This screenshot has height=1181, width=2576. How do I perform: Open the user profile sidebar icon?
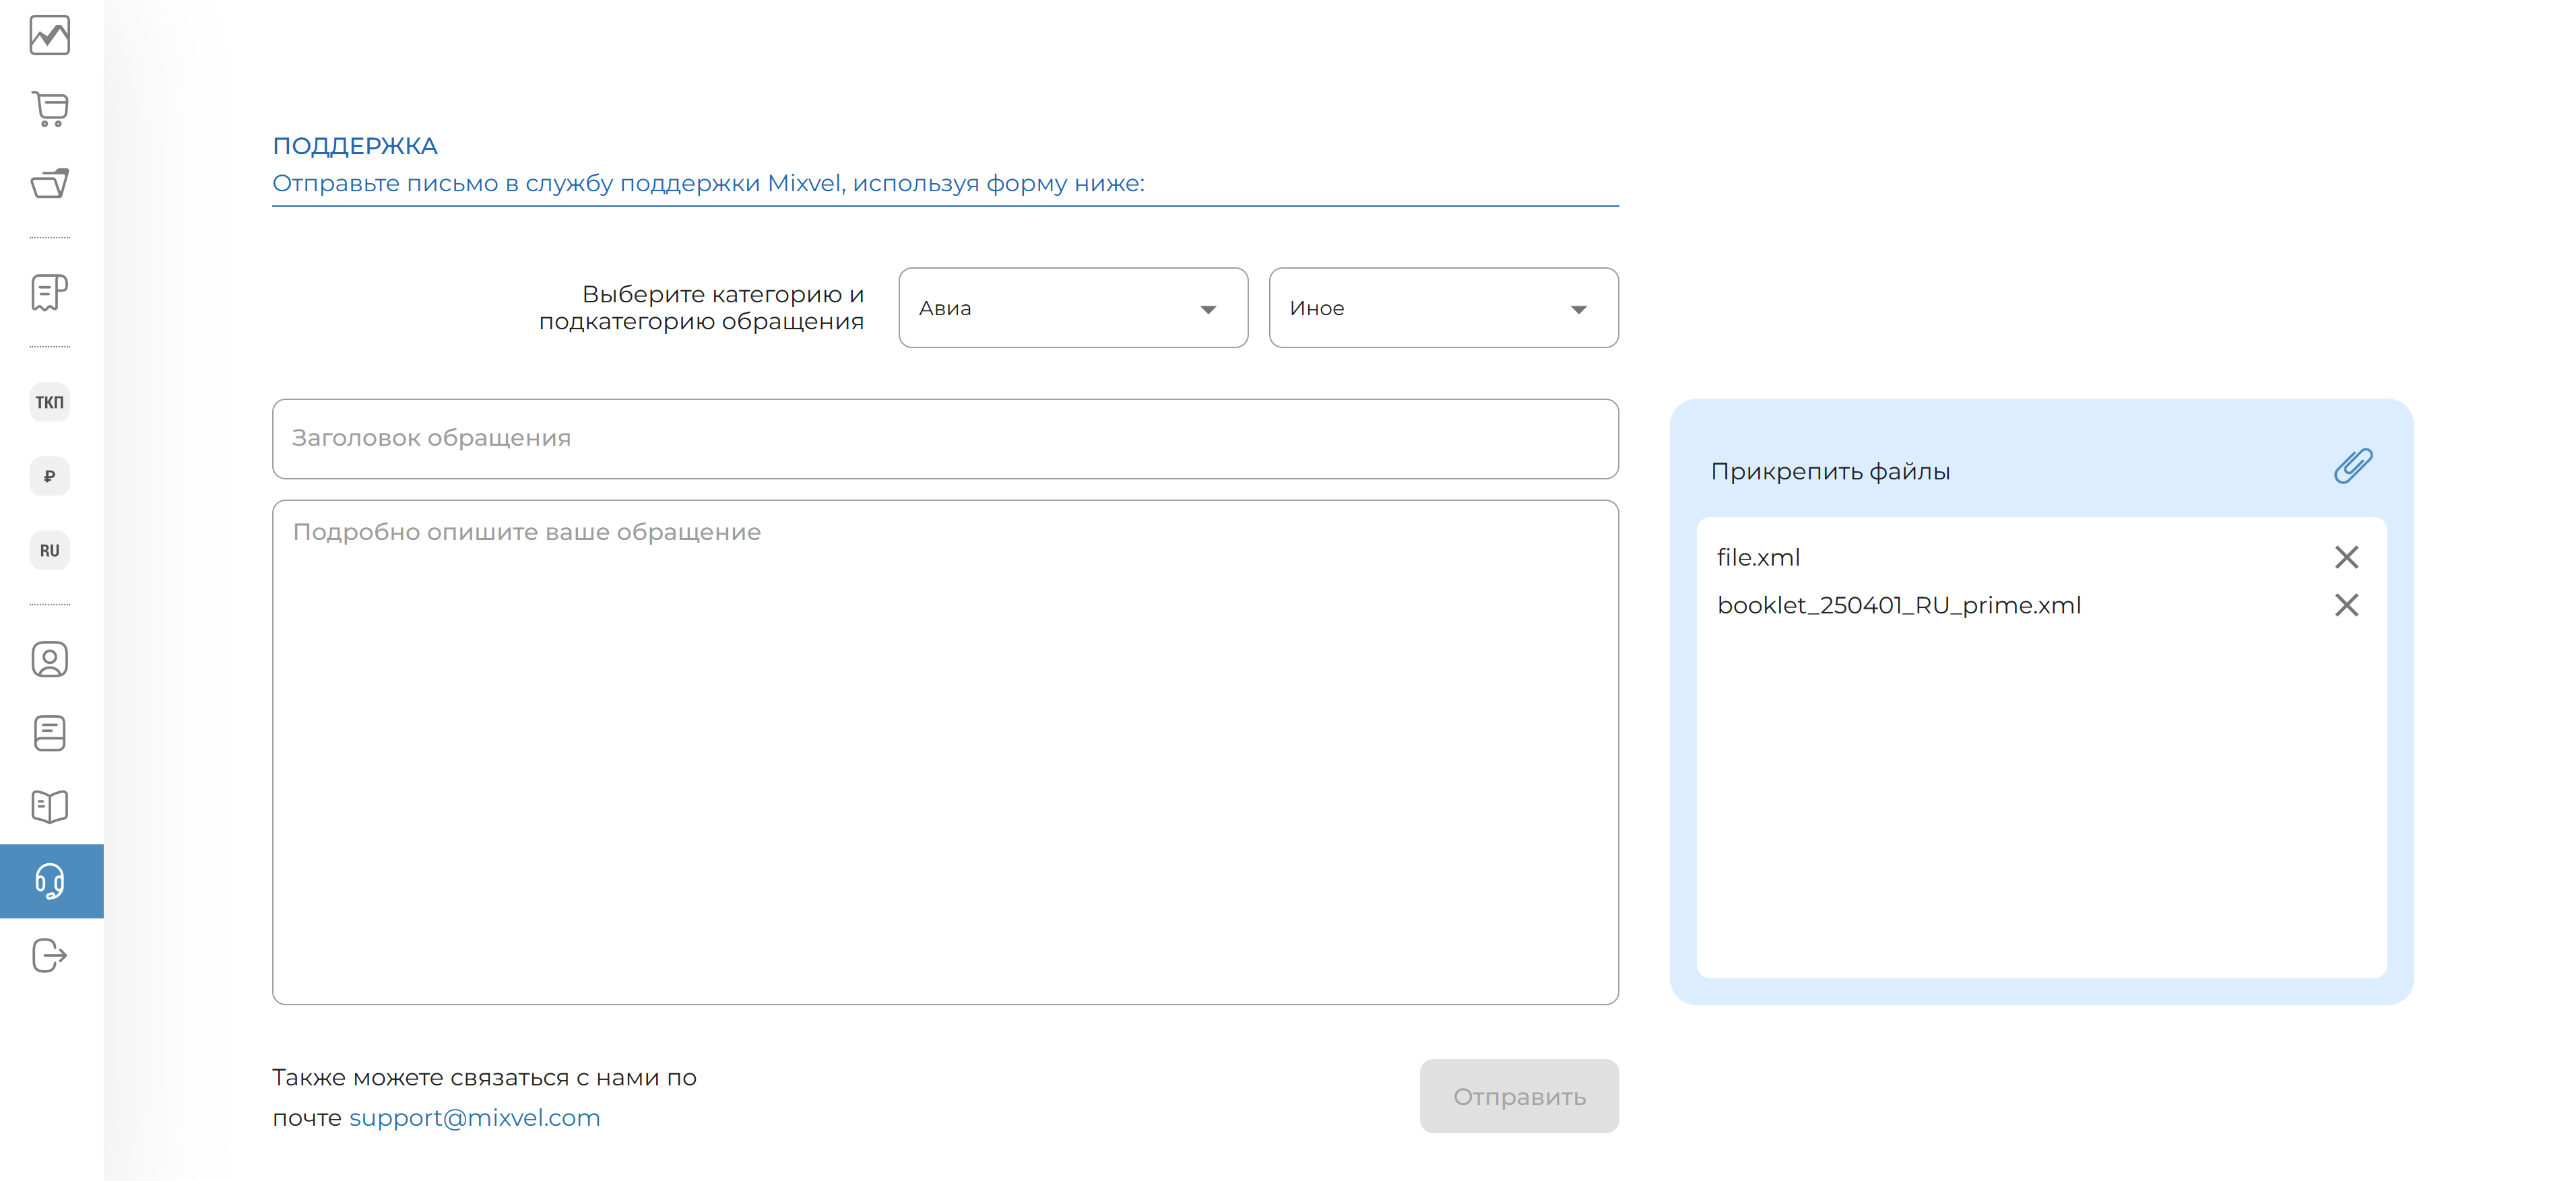(50, 659)
